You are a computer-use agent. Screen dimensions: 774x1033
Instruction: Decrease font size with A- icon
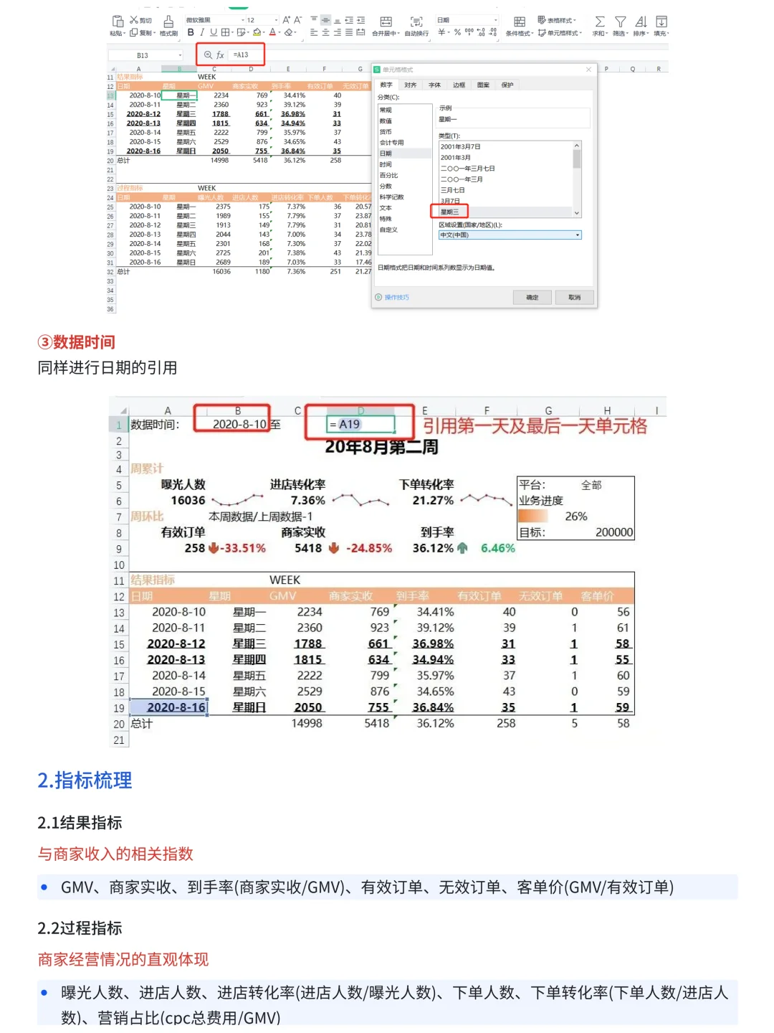coord(298,20)
